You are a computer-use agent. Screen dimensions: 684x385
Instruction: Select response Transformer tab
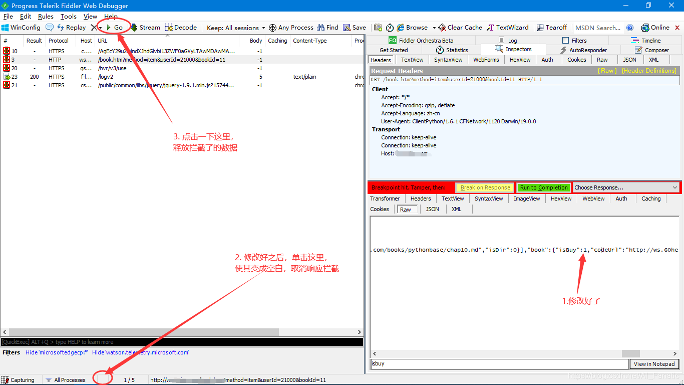tap(385, 199)
